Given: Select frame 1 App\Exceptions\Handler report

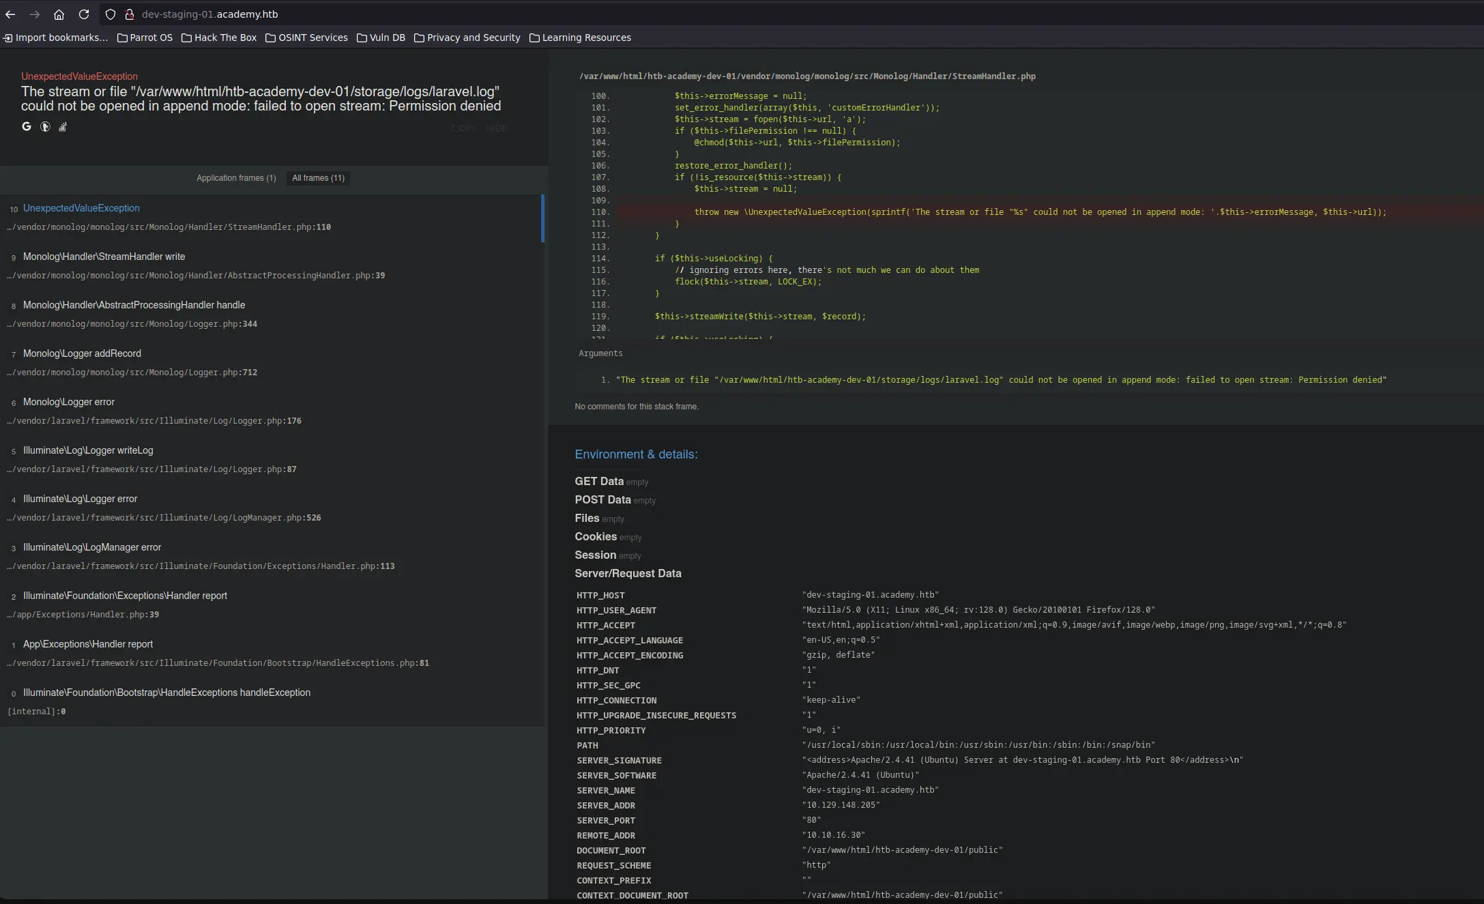Looking at the screenshot, I should [x=272, y=654].
